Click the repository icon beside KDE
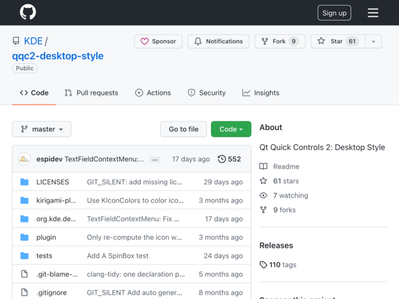This screenshot has height=299, width=399. click(16, 41)
